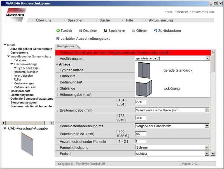This screenshot has width=224, height=169.
Task: Open the Hilfe menu
Action: 129,20
